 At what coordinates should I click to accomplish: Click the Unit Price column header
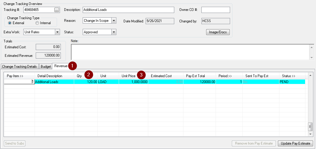(133, 76)
